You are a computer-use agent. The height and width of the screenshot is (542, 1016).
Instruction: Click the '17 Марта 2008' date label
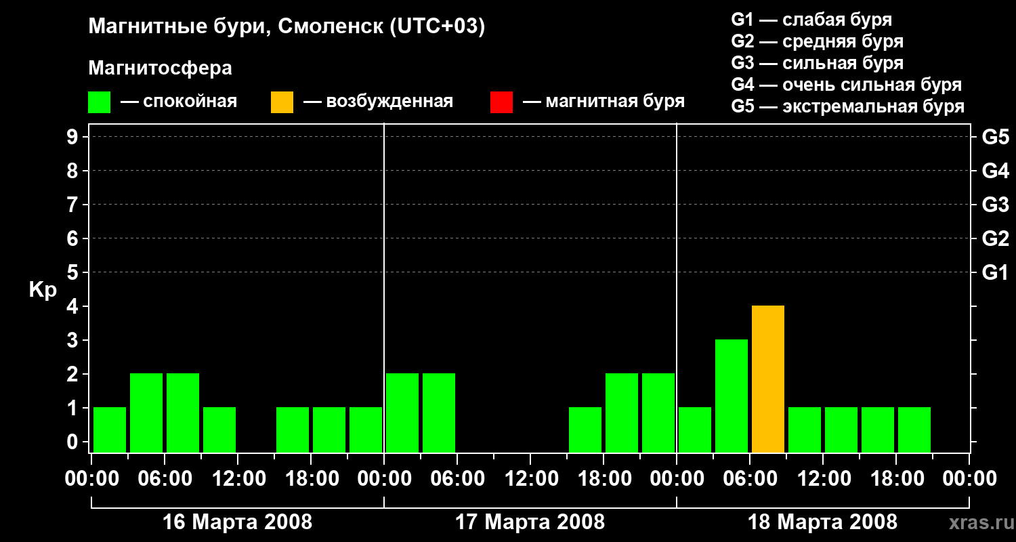pos(530,522)
